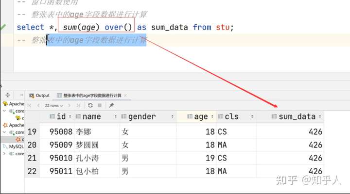Viewport: 350px width, 194px height.
Task: Click the highlighted comment line in editor
Action: tap(82, 40)
